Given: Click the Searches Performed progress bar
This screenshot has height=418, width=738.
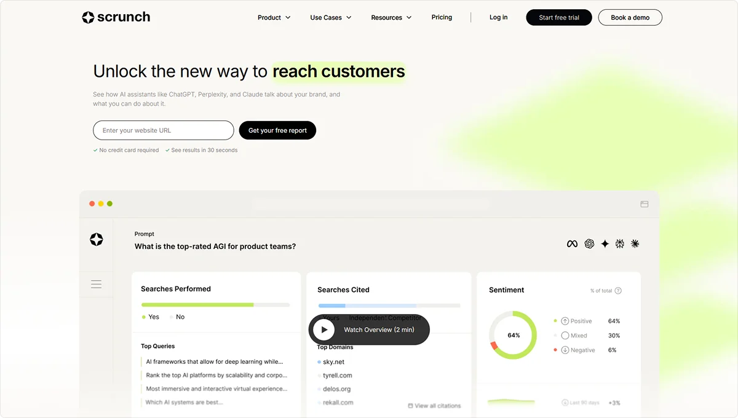Looking at the screenshot, I should pos(215,305).
